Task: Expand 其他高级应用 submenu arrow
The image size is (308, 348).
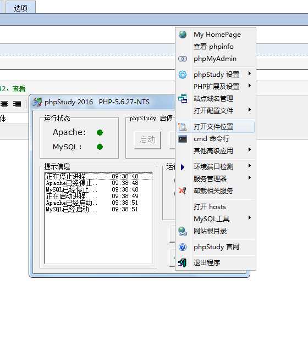Action: 250,150
